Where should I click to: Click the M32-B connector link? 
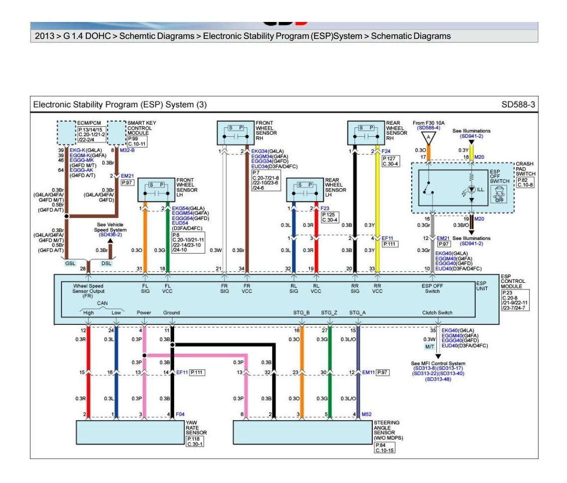click(127, 150)
